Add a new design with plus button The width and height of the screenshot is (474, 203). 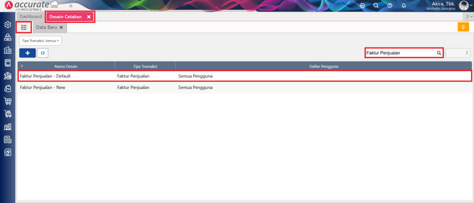27,53
